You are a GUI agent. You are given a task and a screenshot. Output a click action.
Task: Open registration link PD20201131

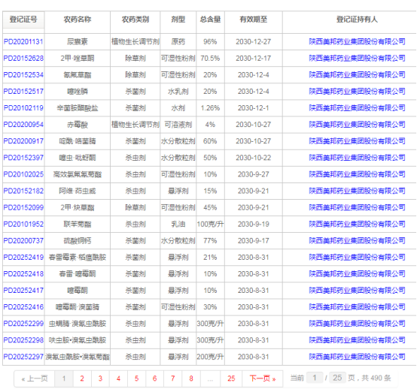(x=23, y=41)
